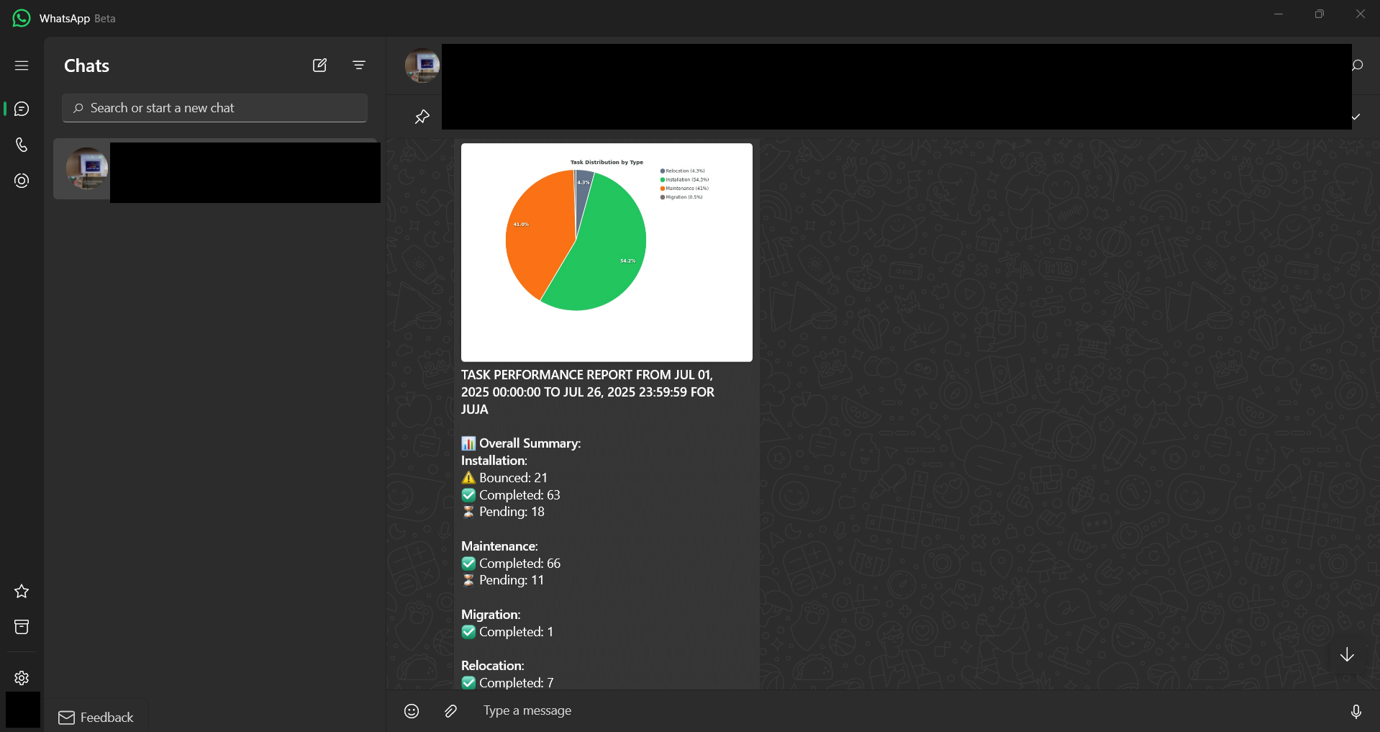The image size is (1380, 732).
Task: Open the chat filter options
Action: click(359, 65)
